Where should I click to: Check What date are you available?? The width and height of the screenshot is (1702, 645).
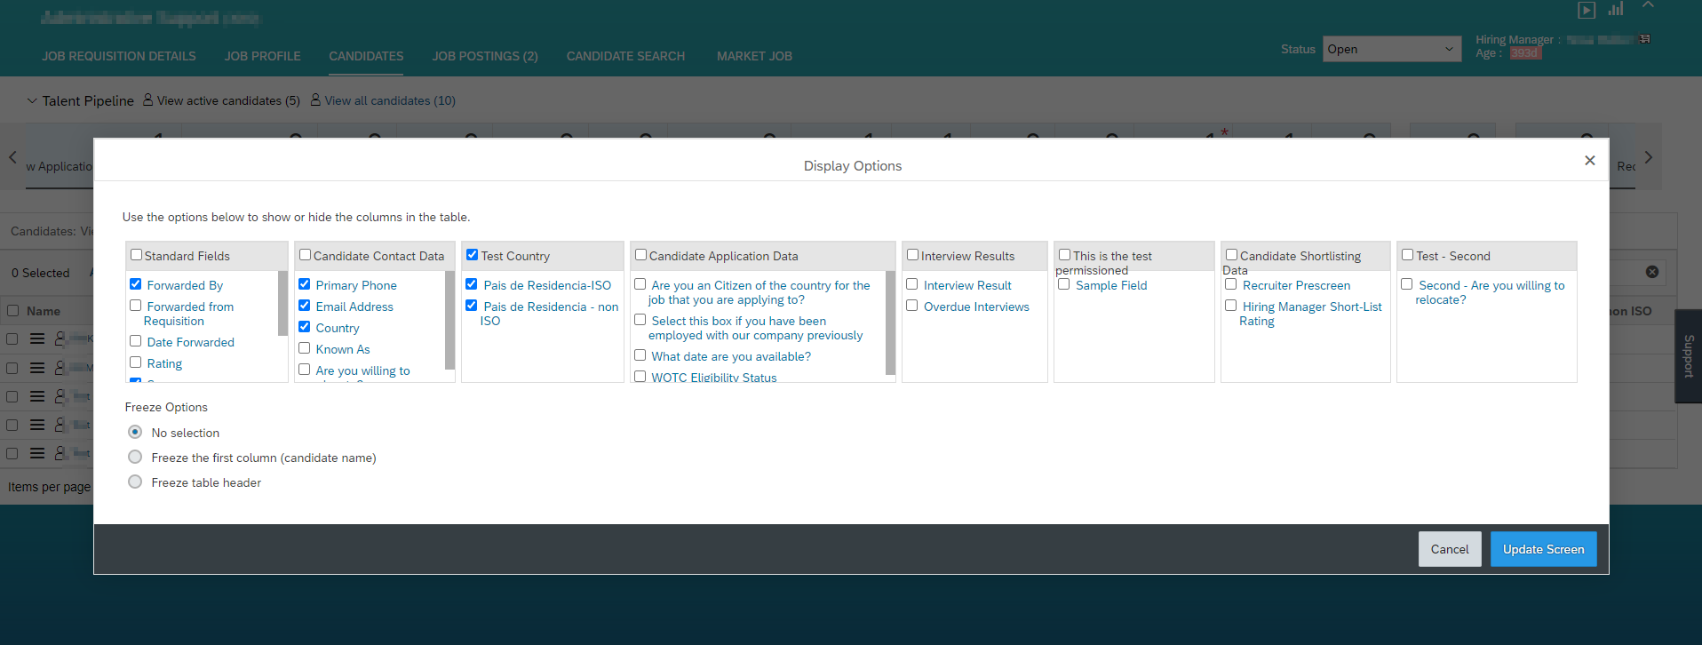click(640, 355)
